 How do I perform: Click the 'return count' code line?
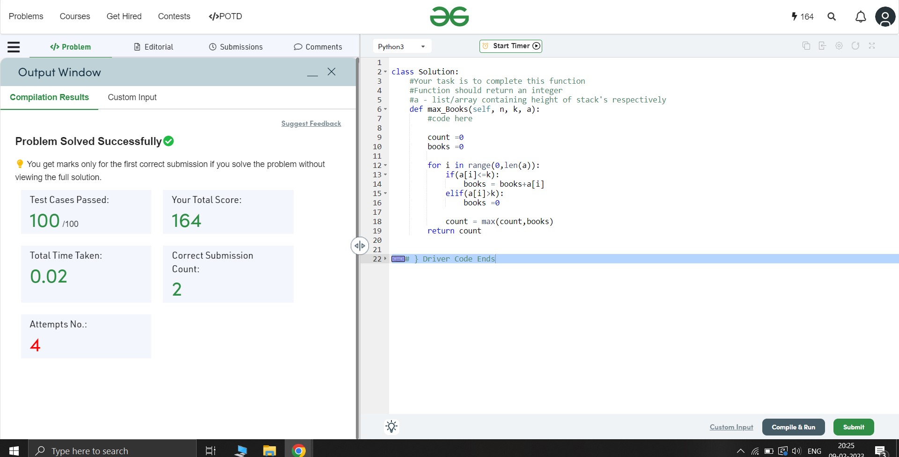pyautogui.click(x=454, y=231)
